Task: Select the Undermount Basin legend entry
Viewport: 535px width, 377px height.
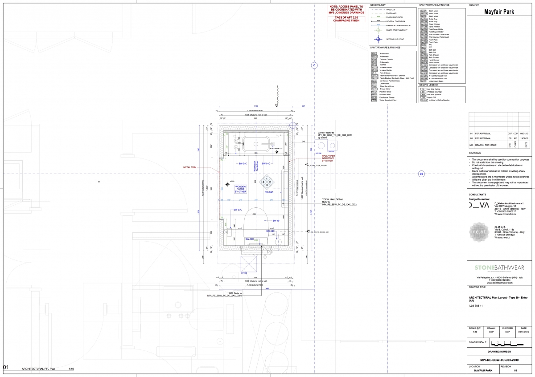Action: [x=432, y=81]
